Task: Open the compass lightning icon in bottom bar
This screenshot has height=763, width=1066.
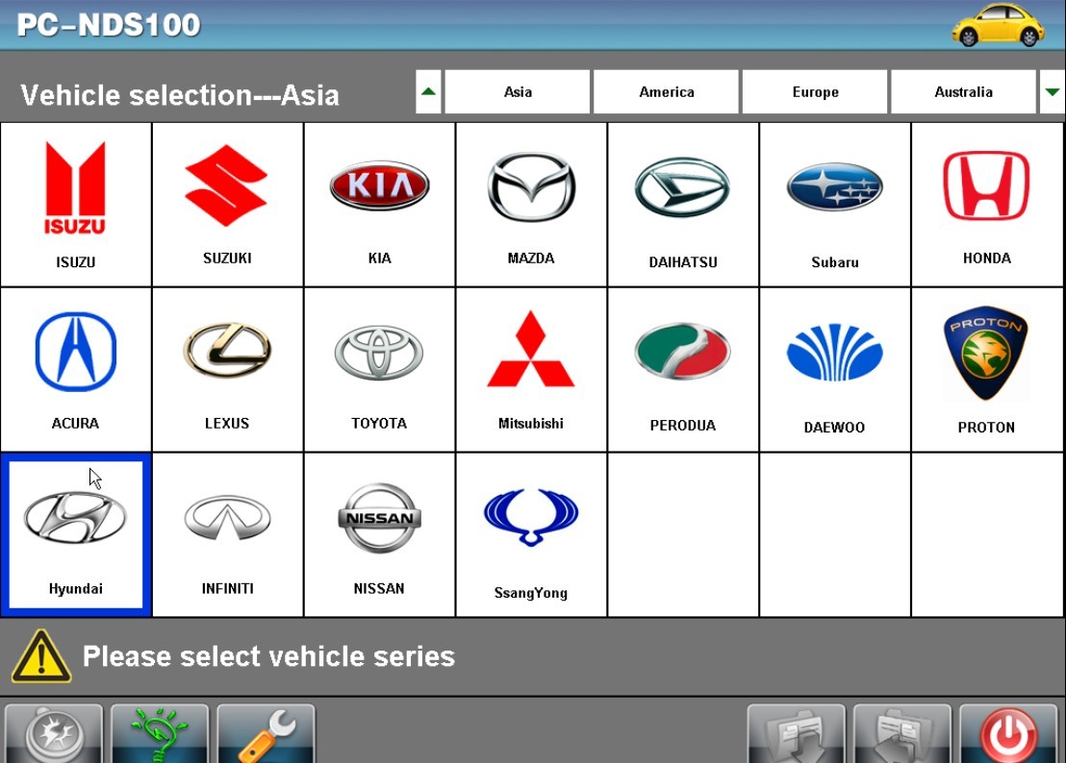Action: (x=54, y=734)
